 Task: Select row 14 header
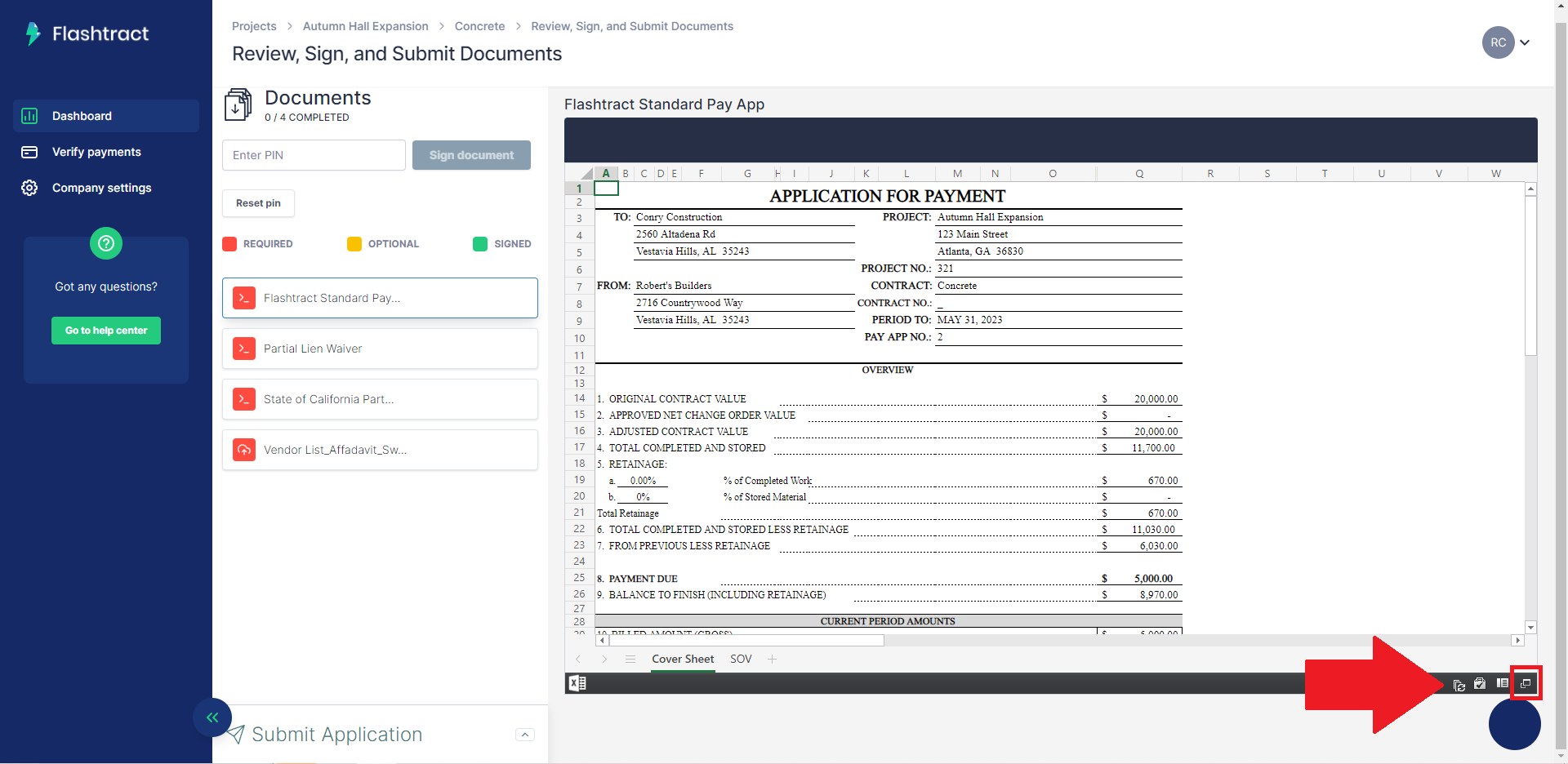pyautogui.click(x=579, y=398)
